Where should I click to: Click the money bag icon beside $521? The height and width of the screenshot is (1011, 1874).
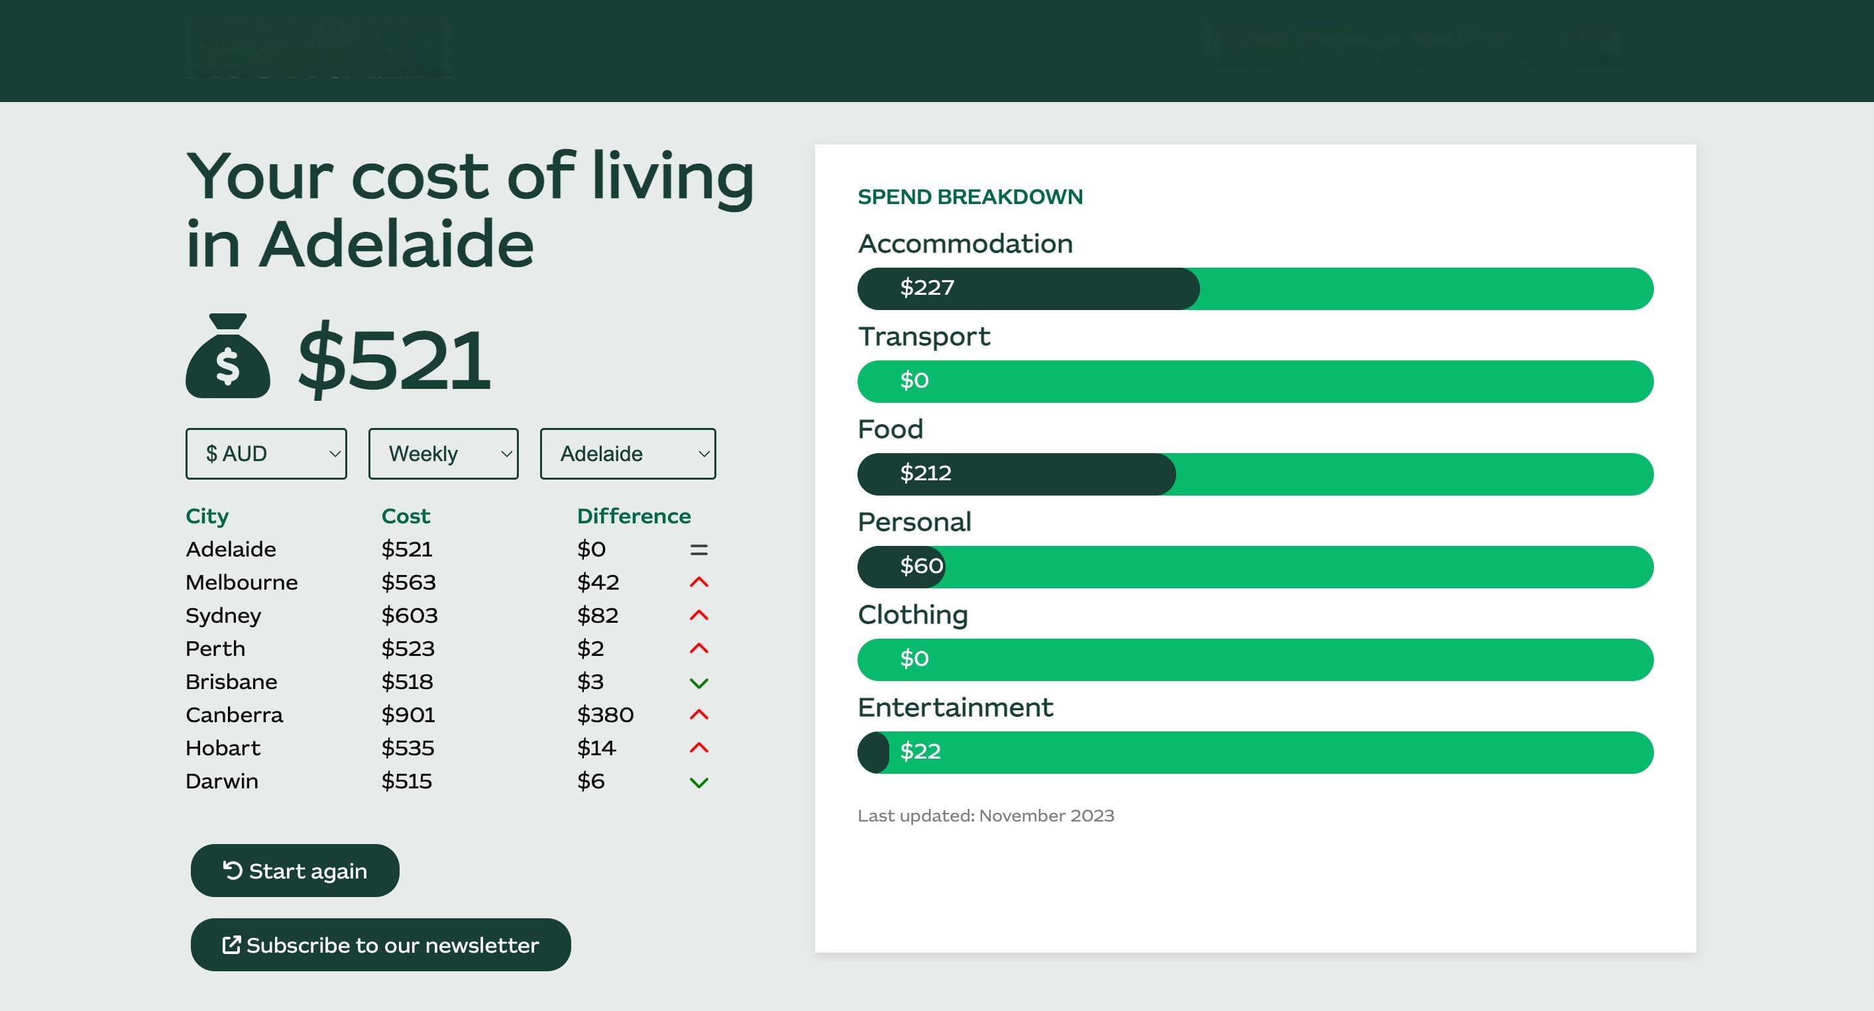(228, 356)
